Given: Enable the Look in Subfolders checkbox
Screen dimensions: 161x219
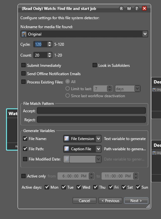Looking at the screenshot, I should [x=95, y=65].
